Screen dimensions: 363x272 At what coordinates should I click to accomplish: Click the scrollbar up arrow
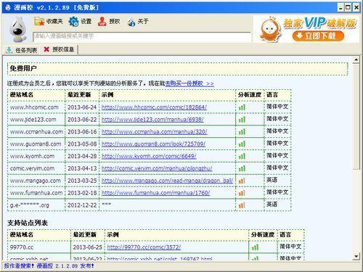pos(356,59)
